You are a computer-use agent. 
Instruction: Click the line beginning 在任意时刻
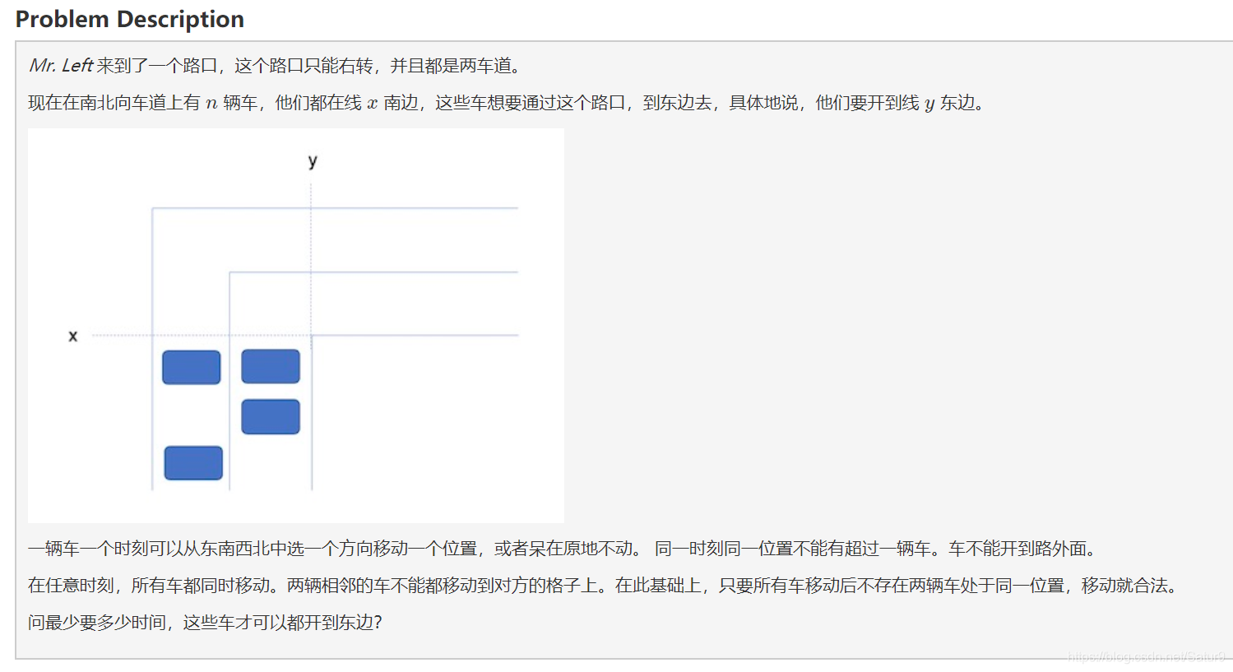coord(605,586)
